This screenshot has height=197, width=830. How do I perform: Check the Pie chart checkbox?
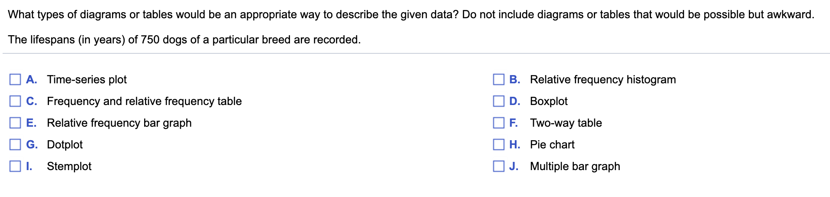click(498, 144)
